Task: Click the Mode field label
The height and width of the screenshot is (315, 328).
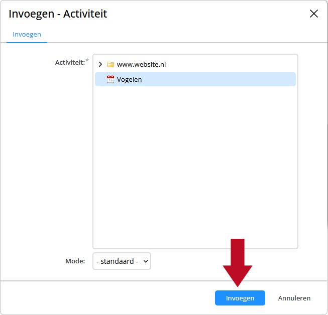Action: (75, 261)
